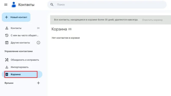The image size is (171, 96).
Task: Click the Ярлыки section header
Action: click(x=9, y=83)
